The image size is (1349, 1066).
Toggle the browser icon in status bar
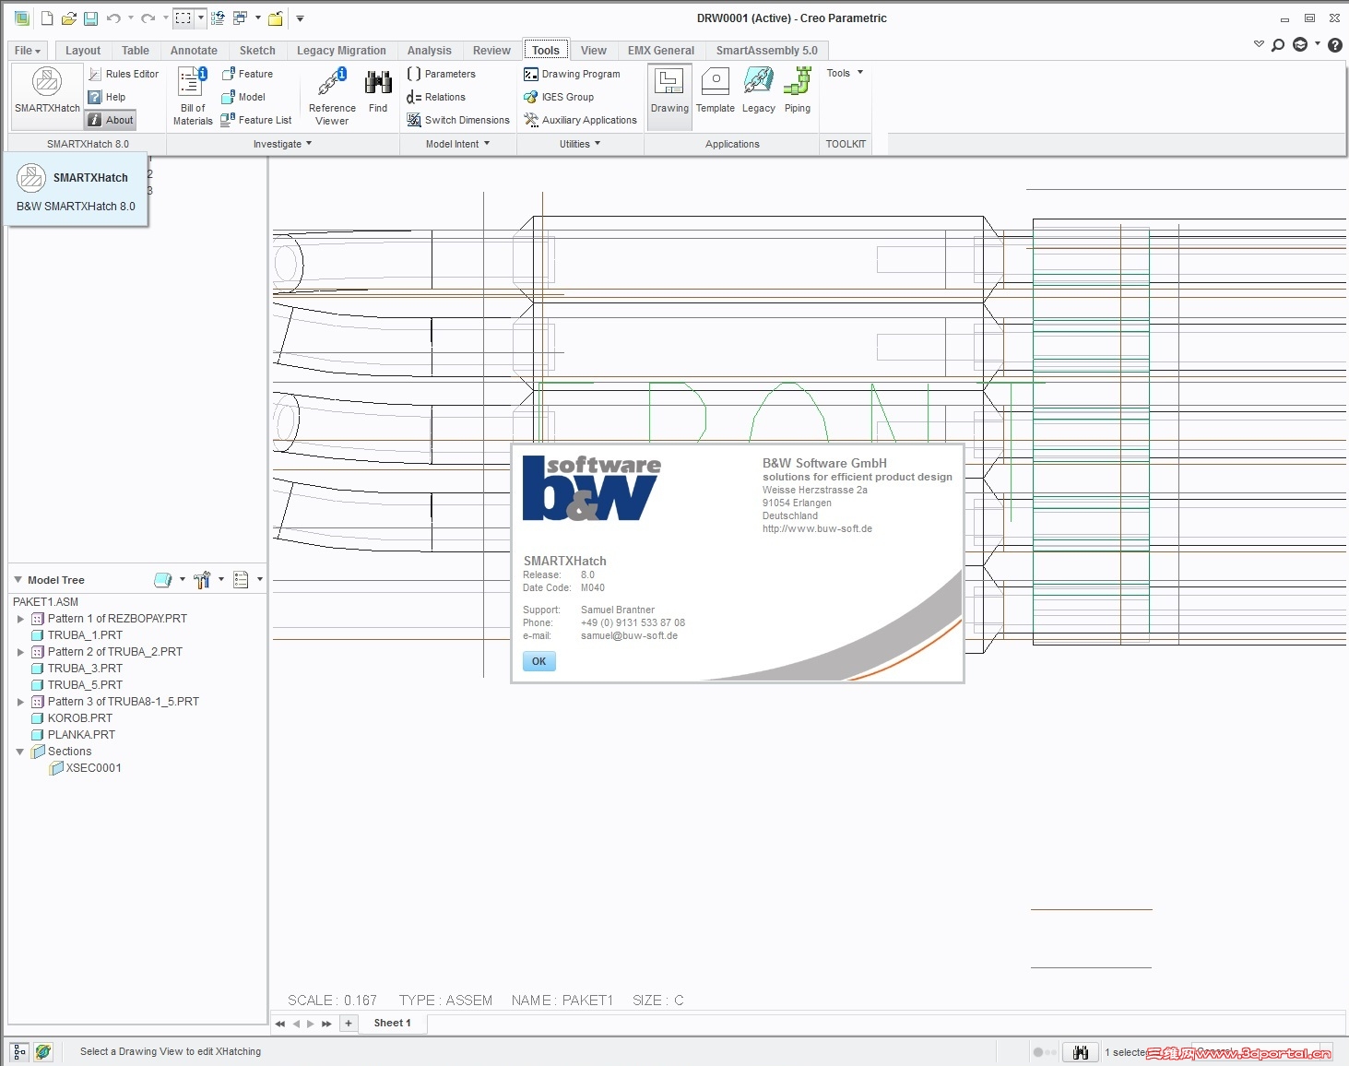(43, 1051)
